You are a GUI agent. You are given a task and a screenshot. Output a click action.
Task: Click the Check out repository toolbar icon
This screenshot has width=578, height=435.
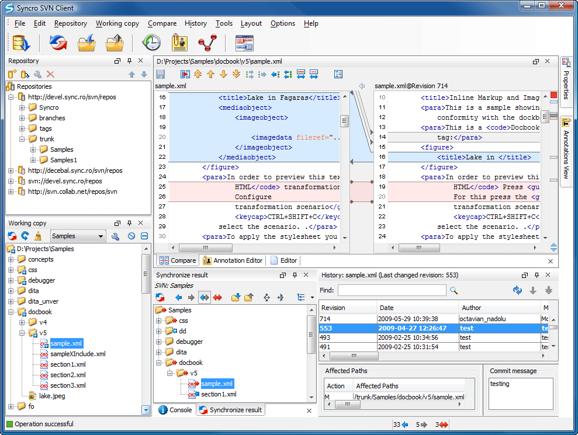pos(20,43)
